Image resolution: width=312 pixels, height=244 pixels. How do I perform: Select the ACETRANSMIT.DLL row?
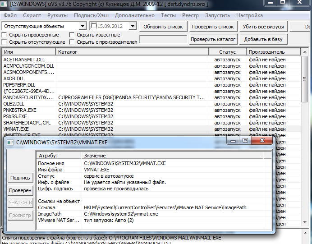tap(151, 60)
